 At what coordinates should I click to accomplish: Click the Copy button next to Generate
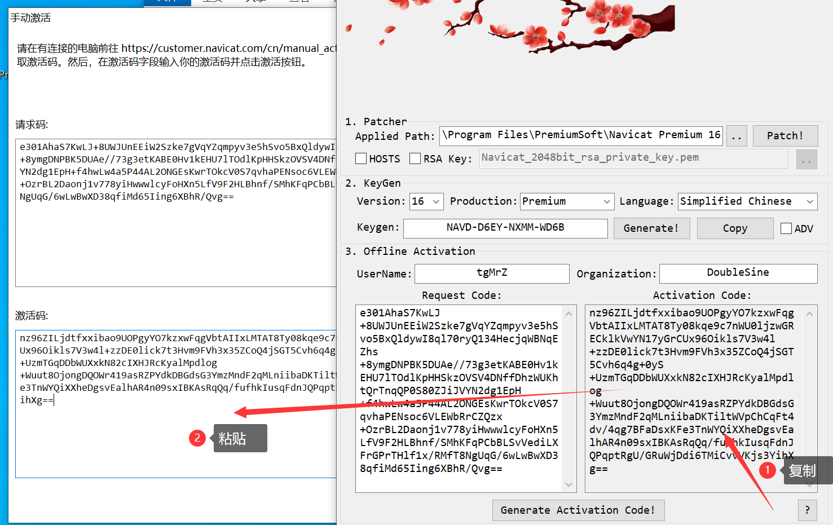pyautogui.click(x=735, y=228)
